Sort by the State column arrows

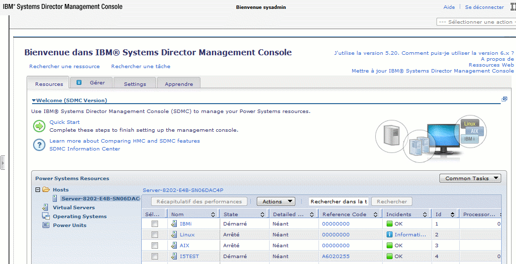tap(262, 215)
